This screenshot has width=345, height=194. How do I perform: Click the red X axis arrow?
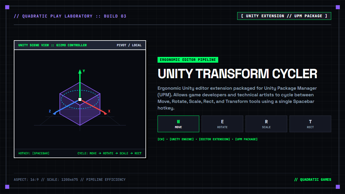(94, 107)
